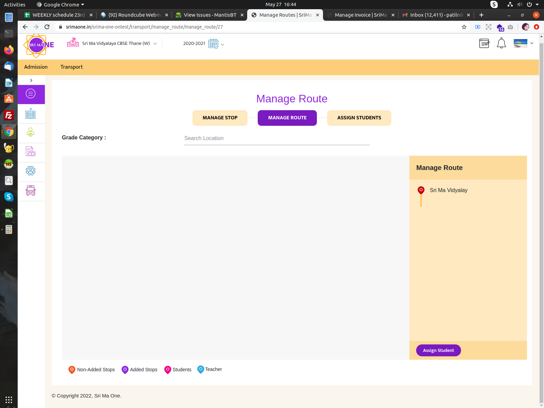The image size is (544, 408).
Task: Open the student settings sidebar icon
Action: pos(31,132)
